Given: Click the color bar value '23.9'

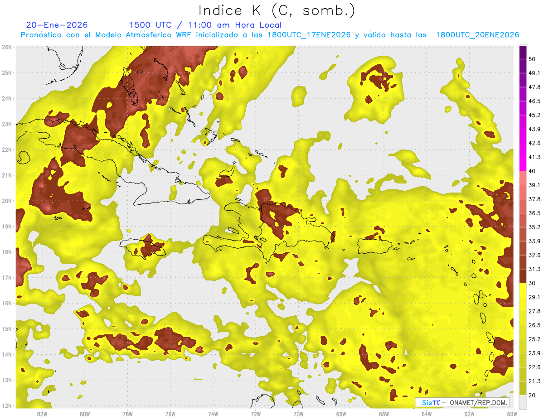Looking at the screenshot, I should coord(534,353).
